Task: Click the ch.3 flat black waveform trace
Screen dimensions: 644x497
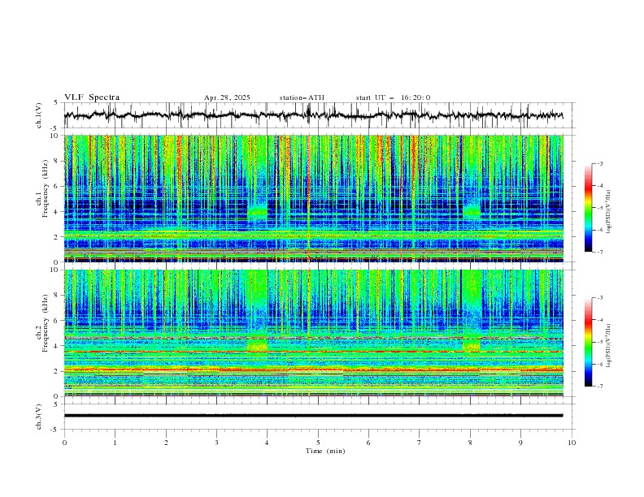Action: point(313,416)
